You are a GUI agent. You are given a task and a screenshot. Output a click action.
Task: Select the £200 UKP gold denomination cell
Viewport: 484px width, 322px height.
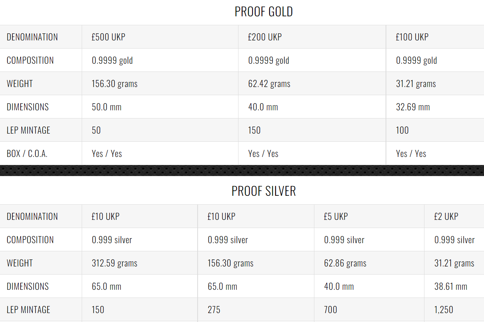312,37
